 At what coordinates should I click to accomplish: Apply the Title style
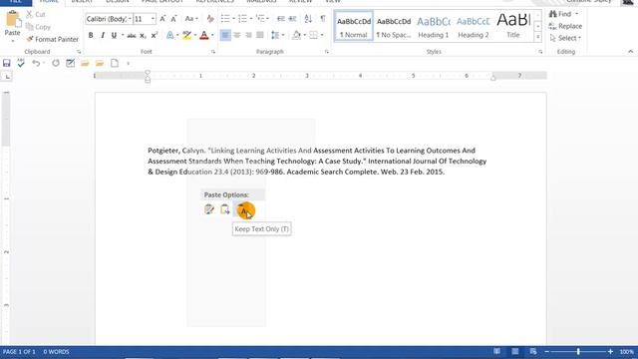point(513,27)
